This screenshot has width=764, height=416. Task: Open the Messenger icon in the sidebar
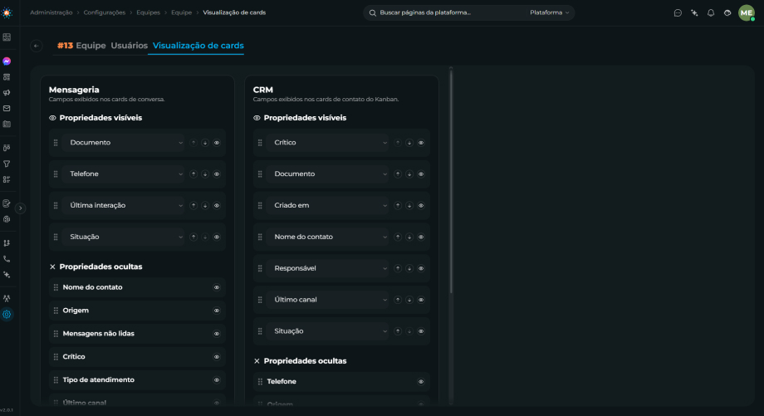7,61
